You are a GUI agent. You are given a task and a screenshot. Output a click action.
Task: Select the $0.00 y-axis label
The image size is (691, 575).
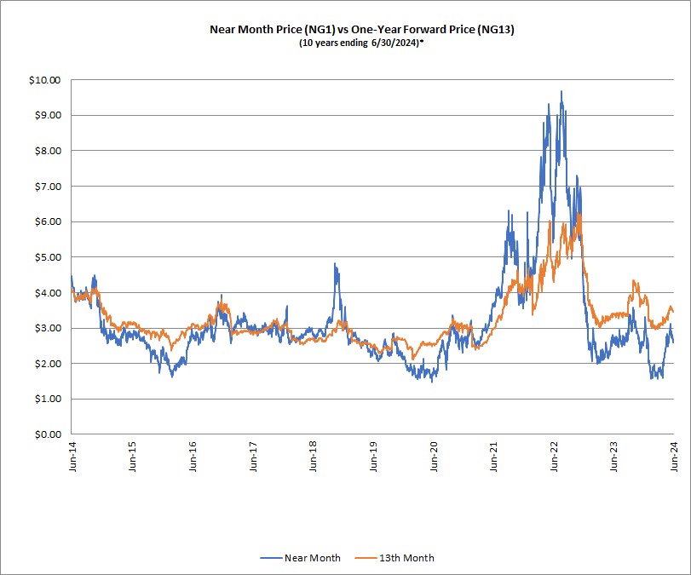click(48, 434)
